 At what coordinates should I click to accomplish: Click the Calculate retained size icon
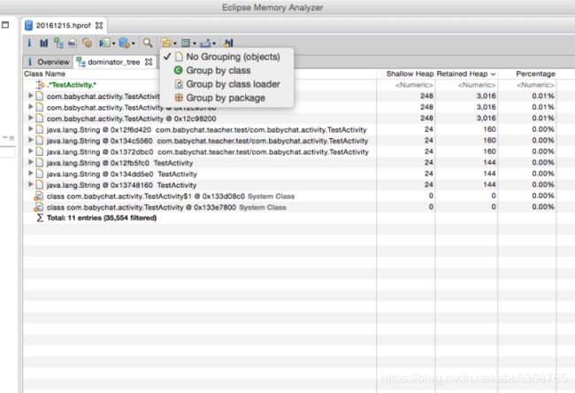click(x=186, y=43)
